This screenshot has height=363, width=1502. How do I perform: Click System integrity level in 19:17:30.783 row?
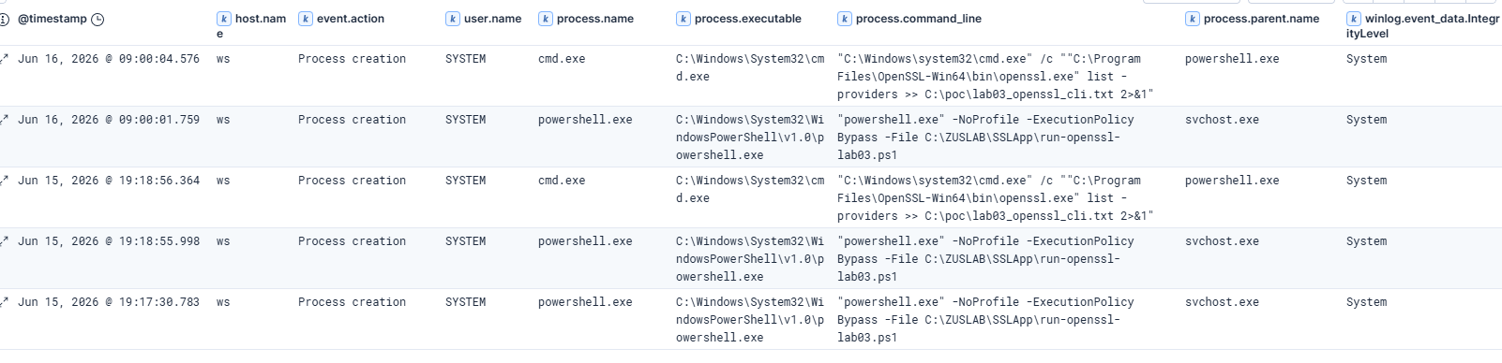1366,302
